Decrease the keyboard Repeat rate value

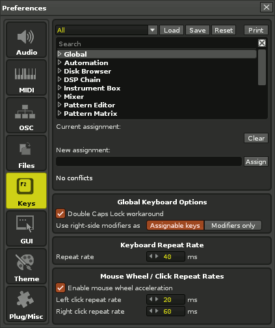[x=151, y=256]
